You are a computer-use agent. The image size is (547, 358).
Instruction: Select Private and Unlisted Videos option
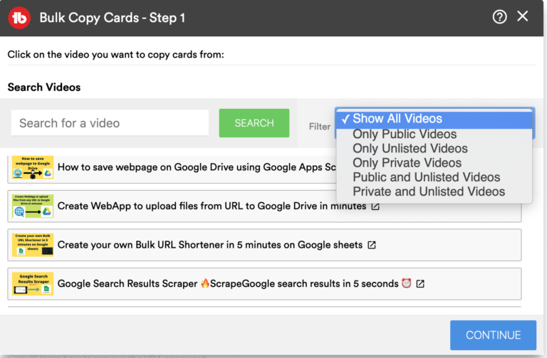(x=434, y=191)
